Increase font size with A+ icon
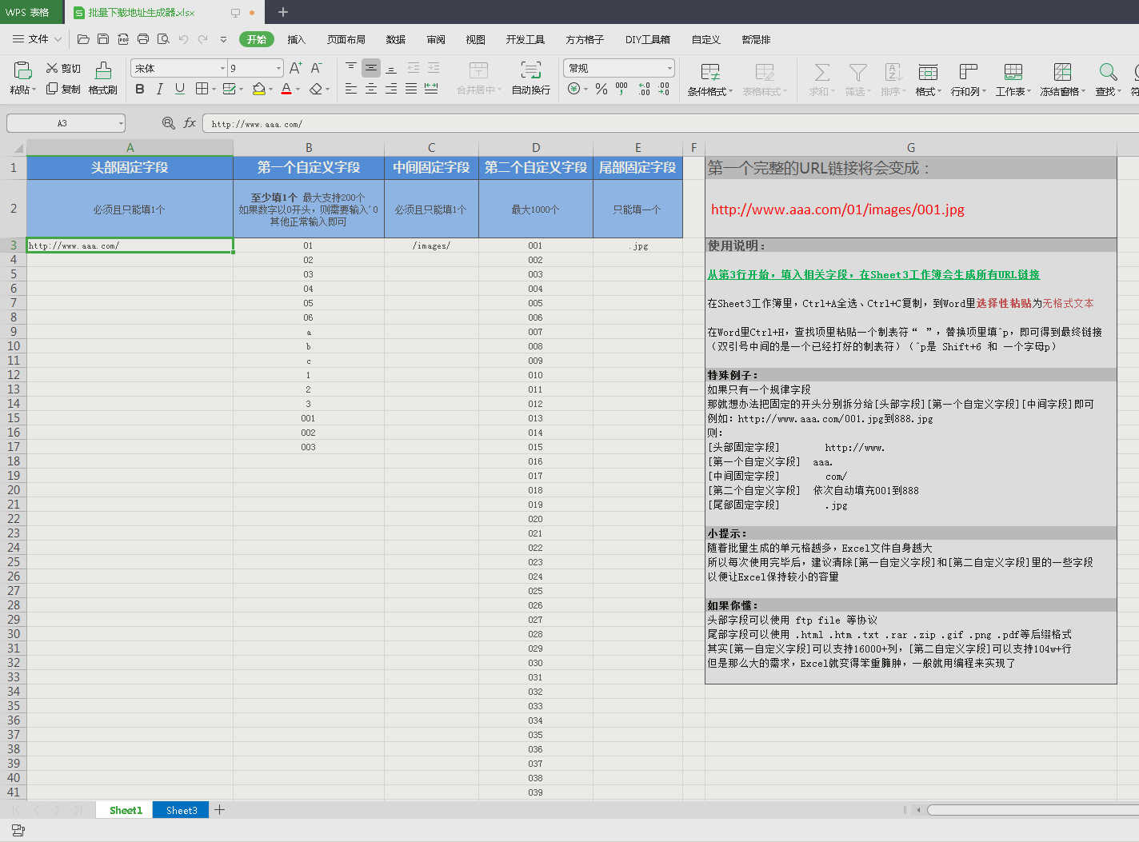The image size is (1139, 842). [x=296, y=68]
